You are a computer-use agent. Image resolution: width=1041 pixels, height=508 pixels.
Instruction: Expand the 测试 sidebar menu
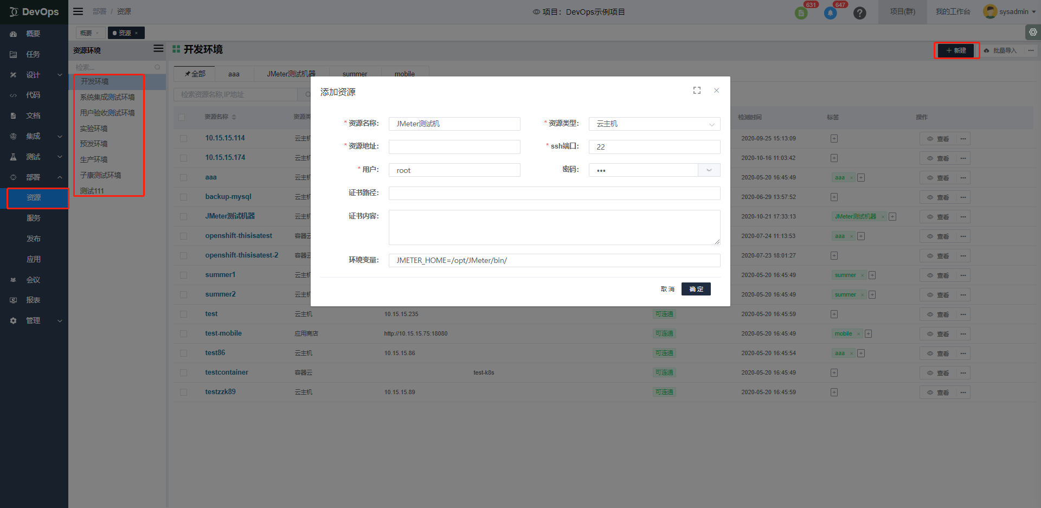(x=34, y=157)
